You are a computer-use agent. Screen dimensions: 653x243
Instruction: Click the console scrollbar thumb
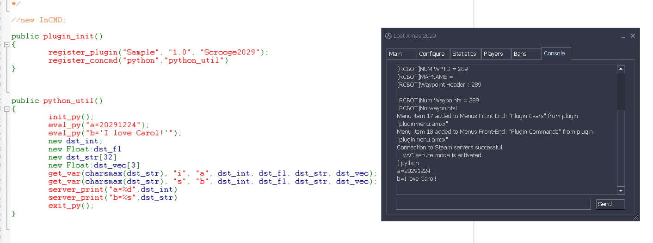tap(621, 148)
